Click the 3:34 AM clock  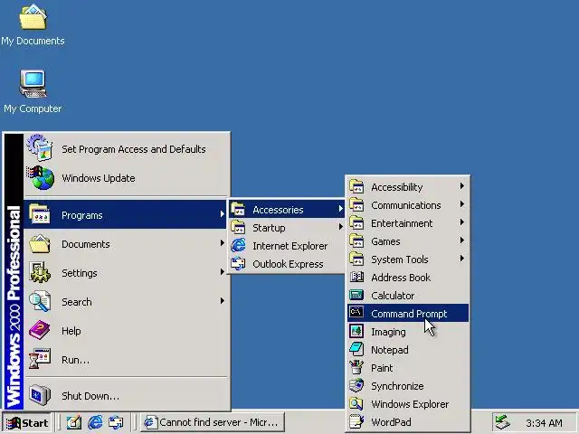tap(544, 423)
